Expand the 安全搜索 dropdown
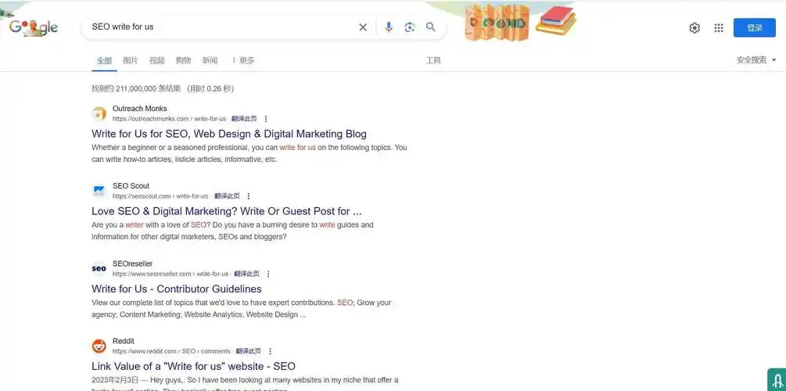Image resolution: width=786 pixels, height=391 pixels. pyautogui.click(x=756, y=60)
